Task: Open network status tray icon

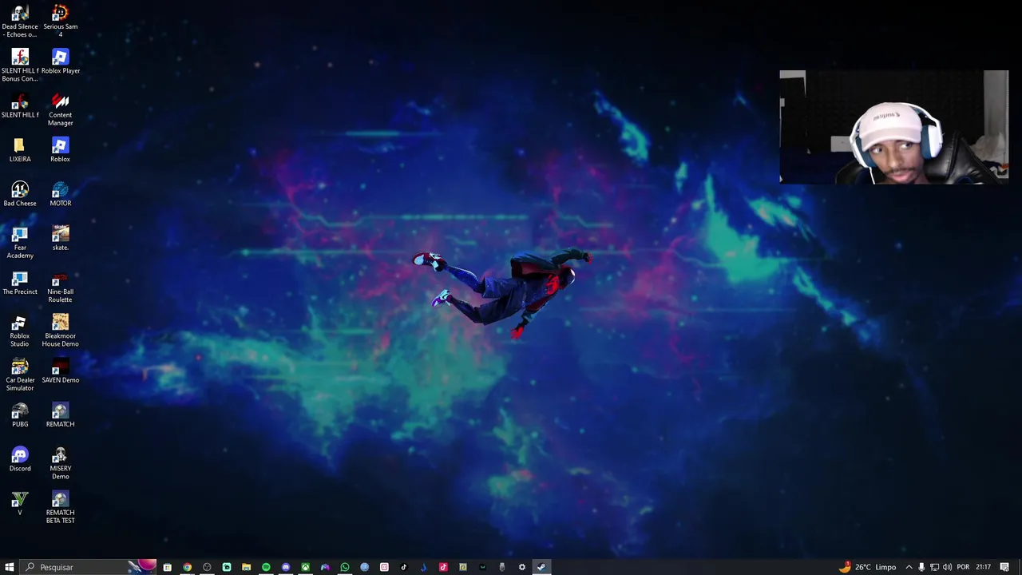Action: click(934, 567)
